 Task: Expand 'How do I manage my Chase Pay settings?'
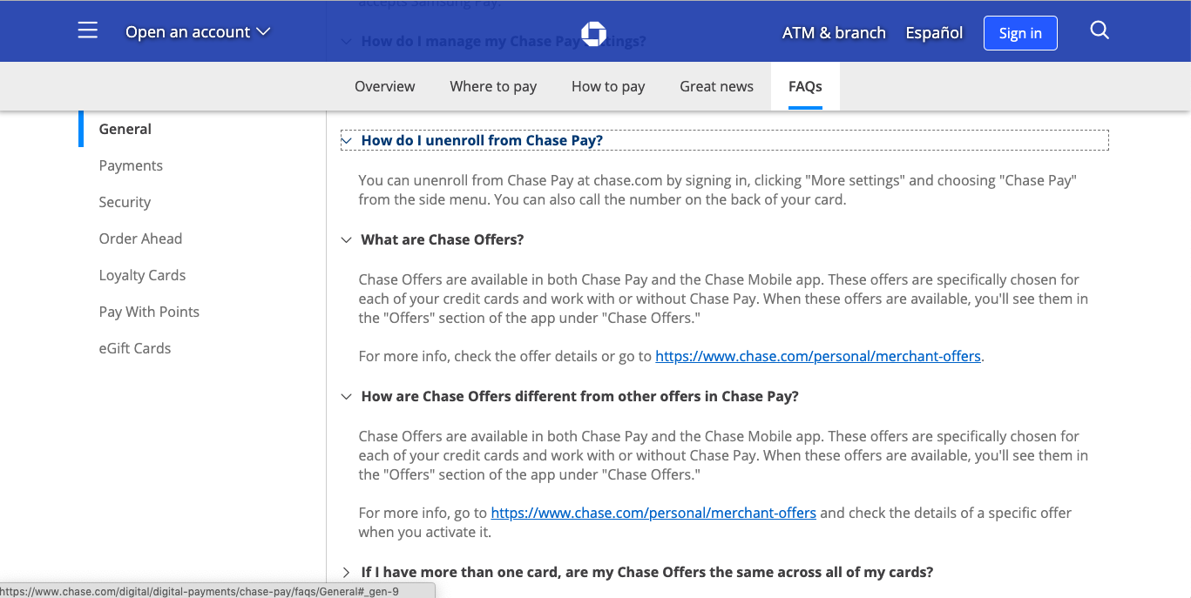493,41
